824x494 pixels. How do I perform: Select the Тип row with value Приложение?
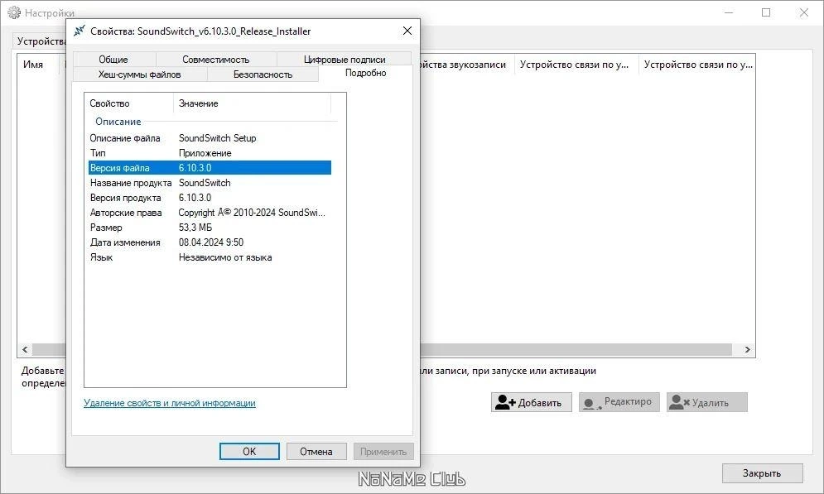point(210,153)
